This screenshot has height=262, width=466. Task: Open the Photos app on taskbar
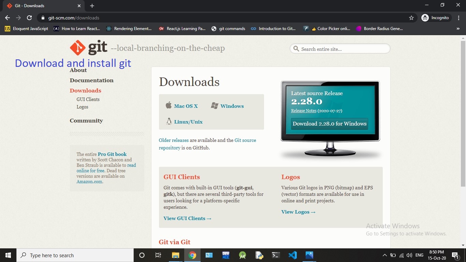point(309,255)
